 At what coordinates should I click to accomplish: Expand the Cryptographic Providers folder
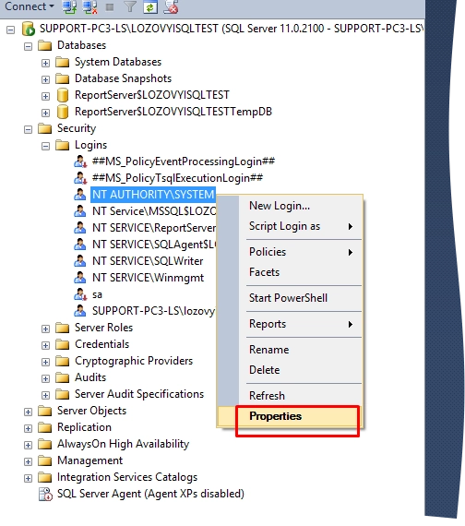point(45,363)
